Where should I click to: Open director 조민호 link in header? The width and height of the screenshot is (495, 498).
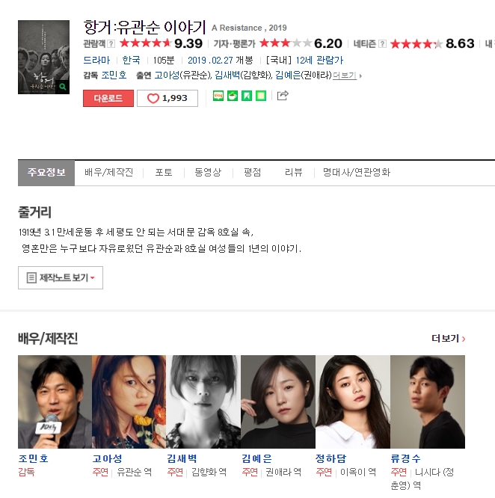coord(114,76)
